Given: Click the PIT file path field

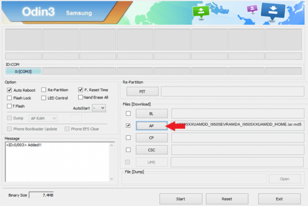Looking at the screenshot, I should point(233,91).
